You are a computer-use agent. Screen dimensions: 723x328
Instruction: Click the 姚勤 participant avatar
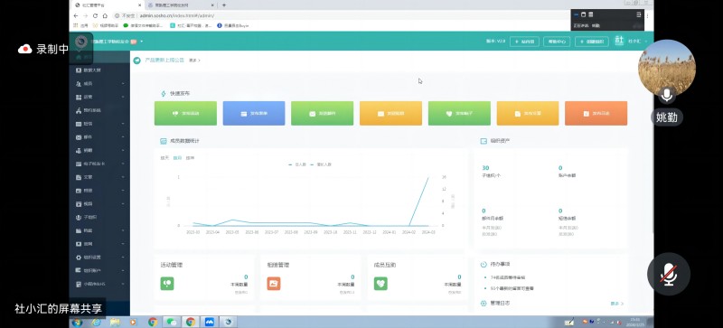click(667, 69)
